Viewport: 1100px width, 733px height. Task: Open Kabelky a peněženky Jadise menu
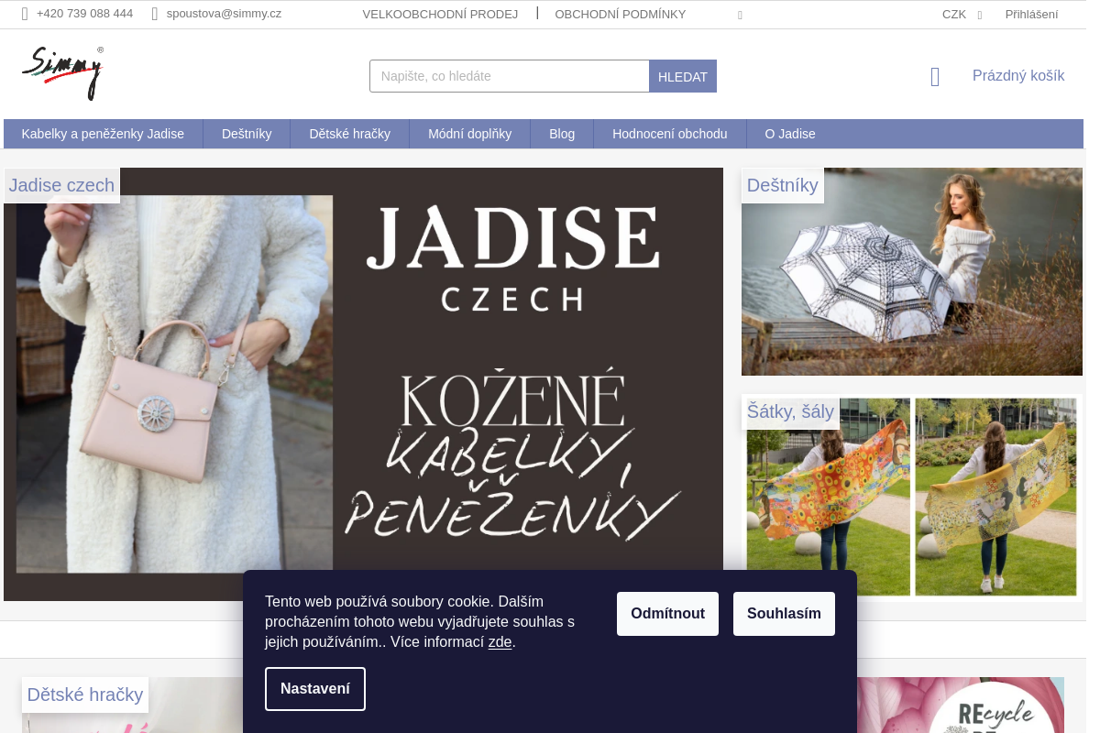tap(103, 134)
